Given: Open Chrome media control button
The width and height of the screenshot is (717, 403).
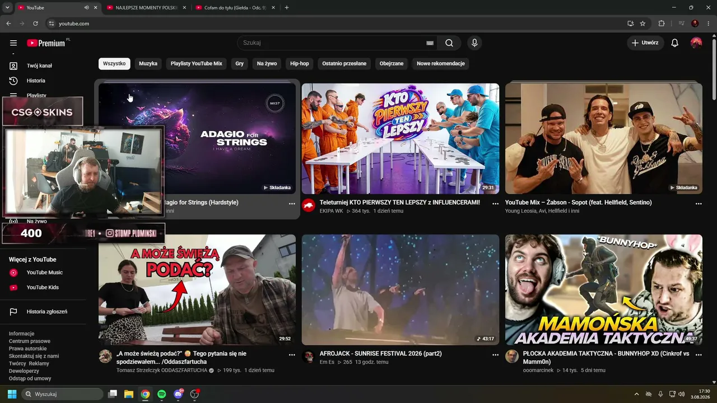Looking at the screenshot, I should click(x=682, y=24).
